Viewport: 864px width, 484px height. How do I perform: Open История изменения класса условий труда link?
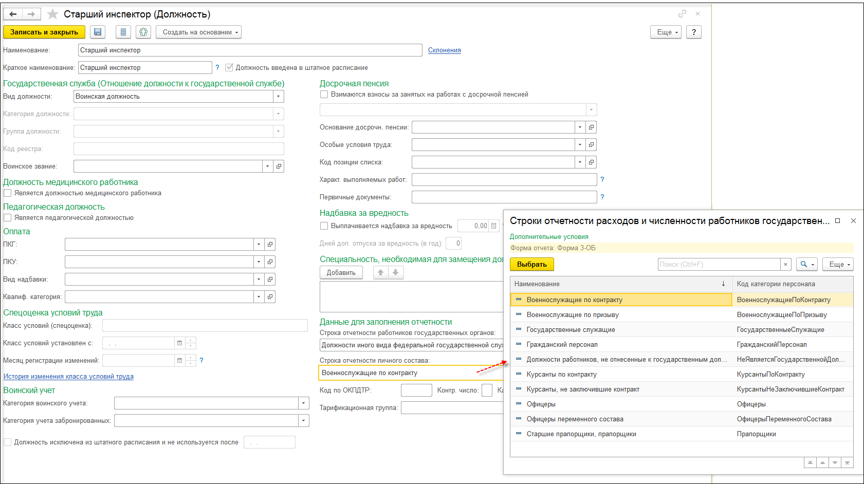68,376
